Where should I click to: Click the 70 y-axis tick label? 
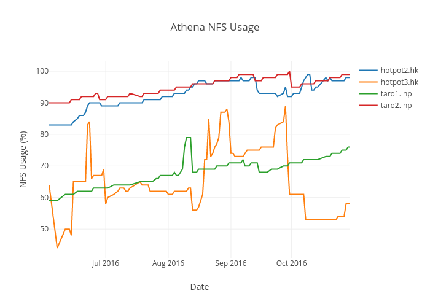tap(43, 166)
